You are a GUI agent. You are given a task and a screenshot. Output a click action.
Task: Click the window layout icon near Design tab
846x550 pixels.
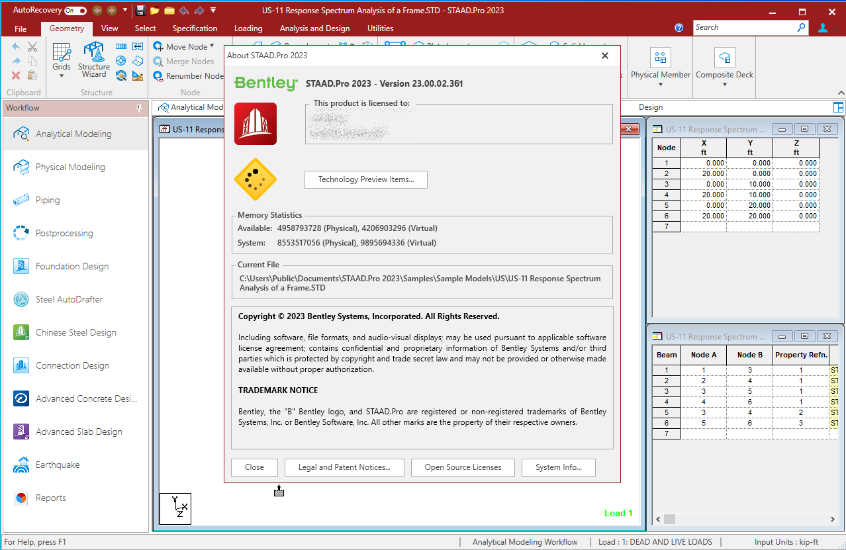pos(839,107)
